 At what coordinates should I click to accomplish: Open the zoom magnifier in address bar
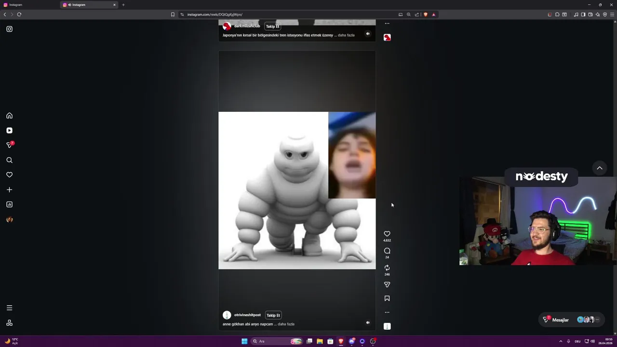coord(409,14)
